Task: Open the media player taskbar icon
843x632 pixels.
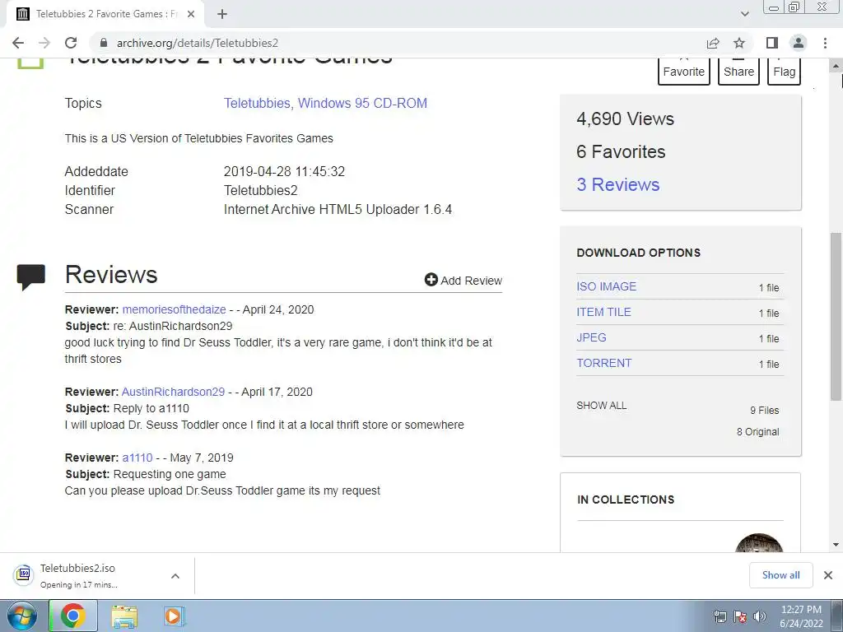Action: click(174, 616)
